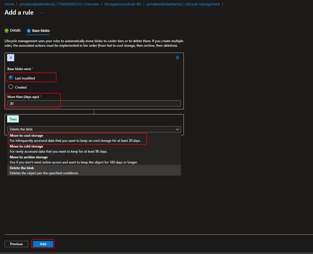Click the Add button to save the rule
This screenshot has width=313, height=254.
[x=43, y=244]
